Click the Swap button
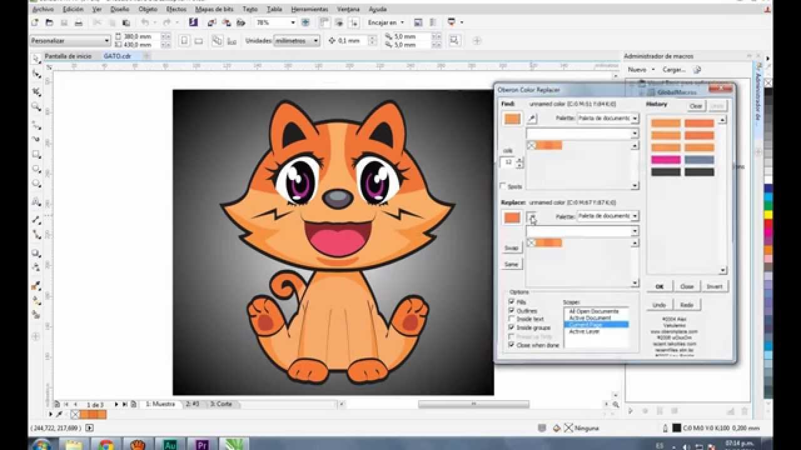This screenshot has width=801, height=450. (511, 248)
